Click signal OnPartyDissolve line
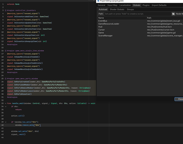 coord(19,94)
